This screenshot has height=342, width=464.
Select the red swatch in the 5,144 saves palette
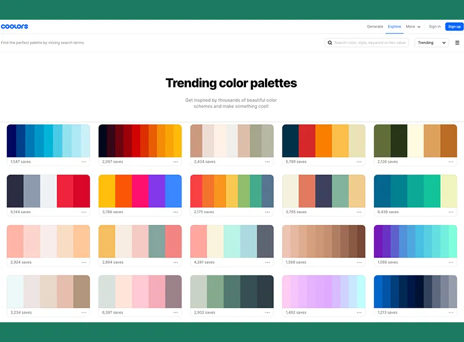pos(65,191)
